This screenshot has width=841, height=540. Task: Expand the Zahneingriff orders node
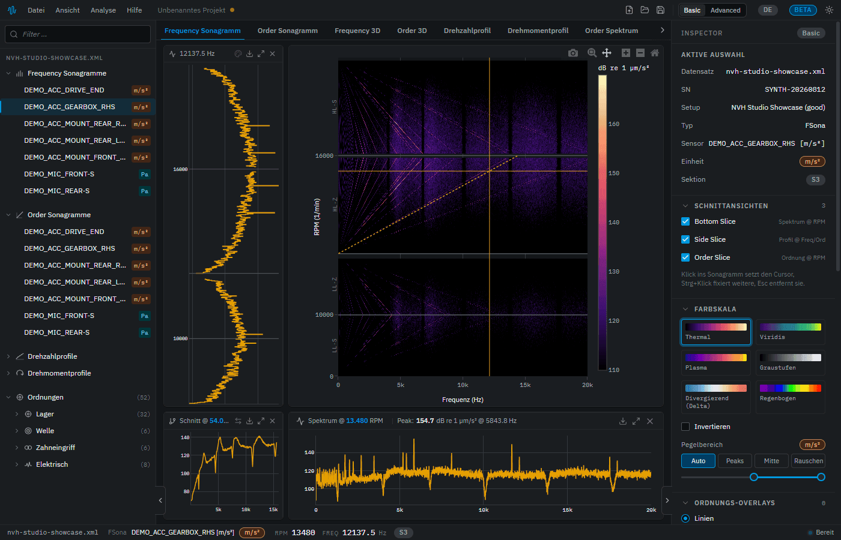pyautogui.click(x=17, y=448)
